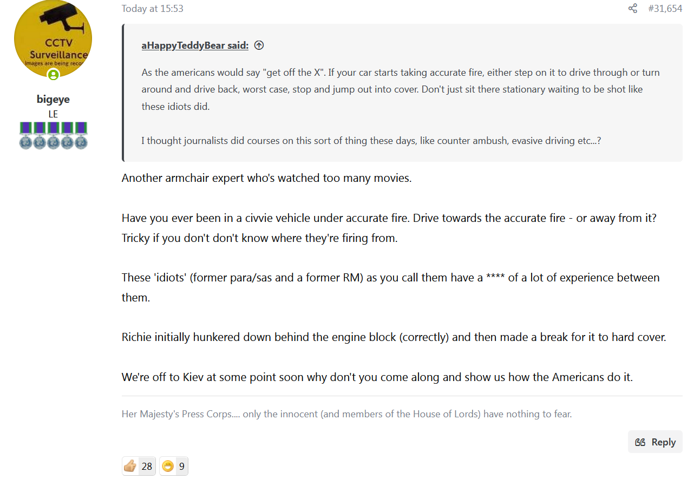Select the middle medal under bigeye
The image size is (687, 479).
(53, 135)
